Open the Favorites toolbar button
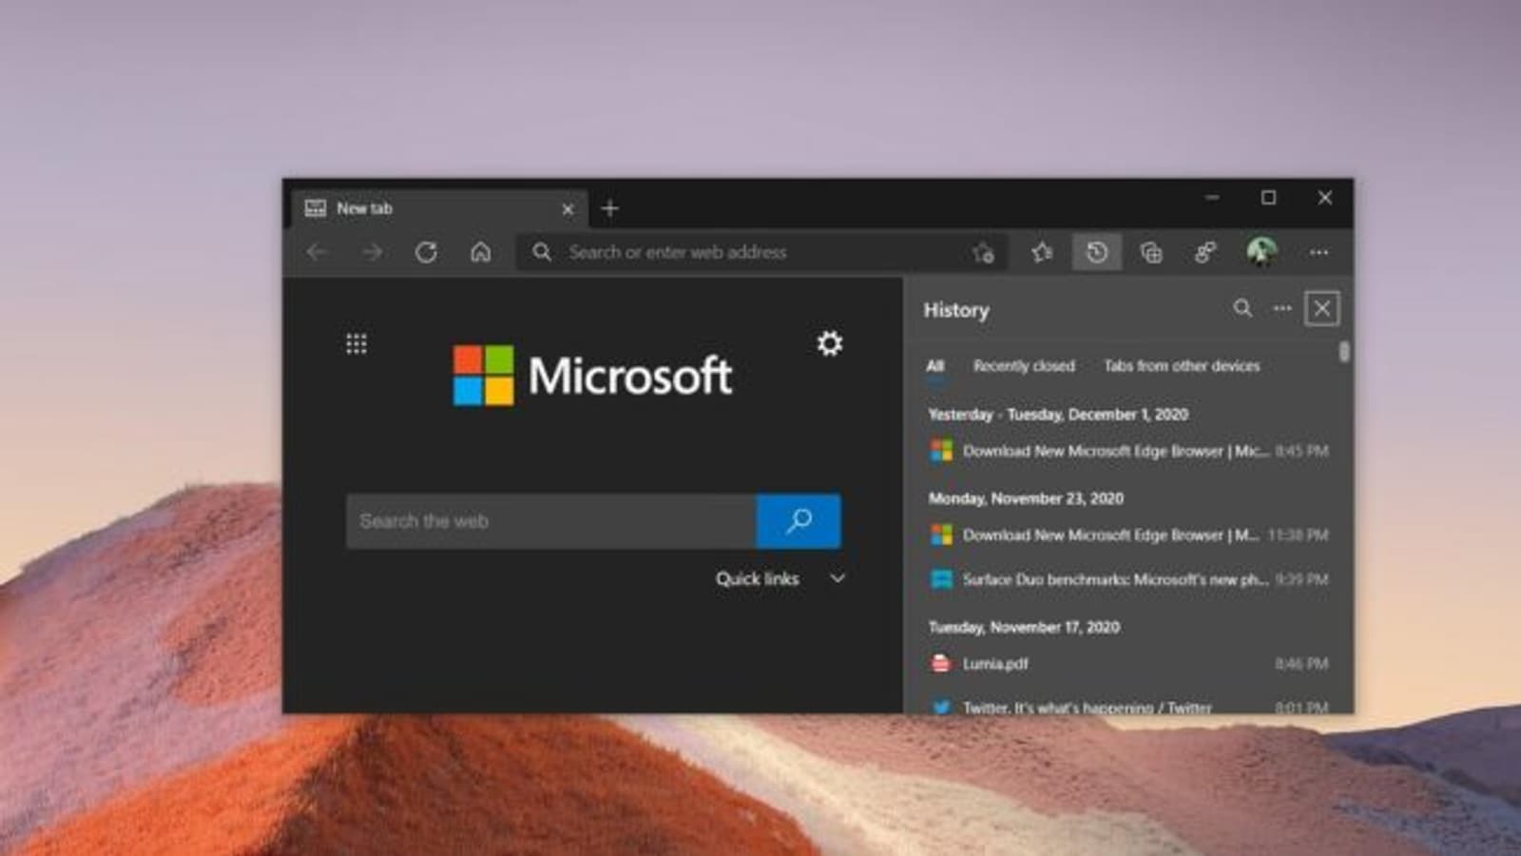Screen dimensions: 1521x856 tap(1042, 252)
